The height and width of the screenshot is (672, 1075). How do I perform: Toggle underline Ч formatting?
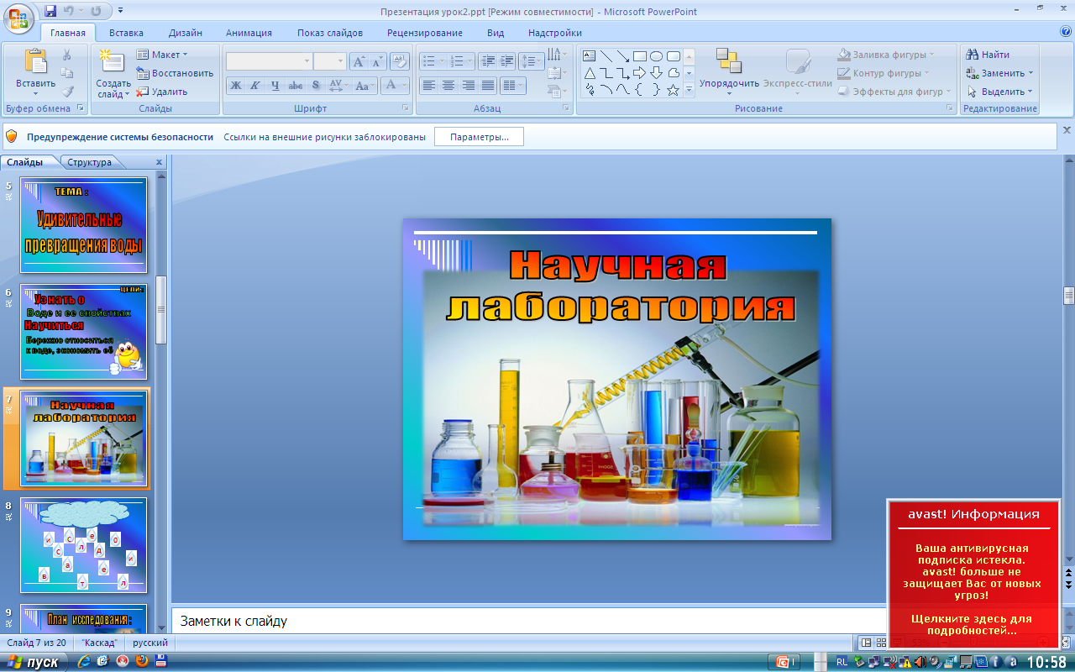coord(275,85)
